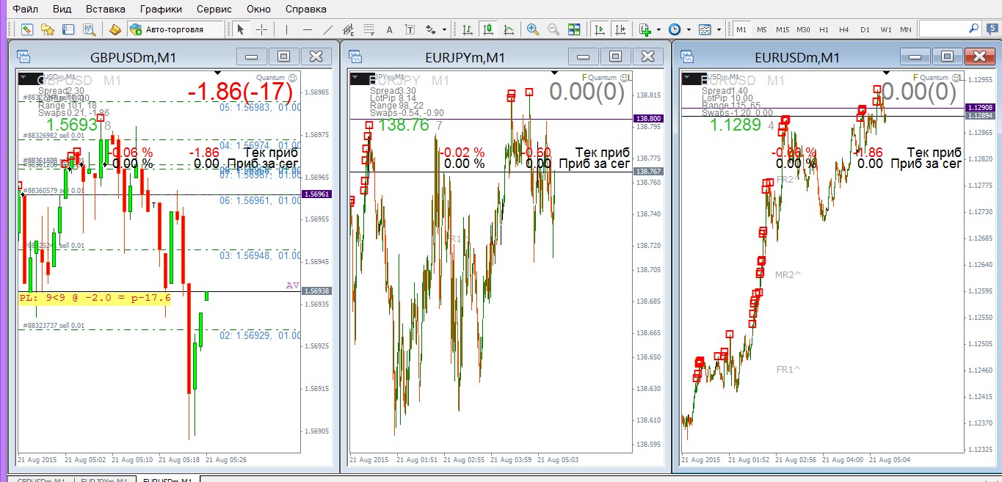1002x482 pixels.
Task: Pick the vertical line drawing tool
Action: pyautogui.click(x=286, y=29)
